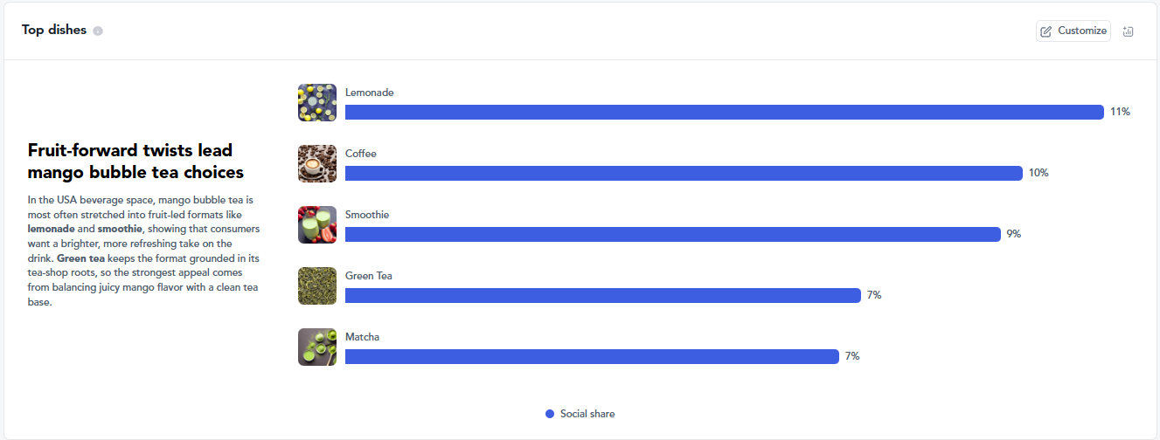The image size is (1160, 440).
Task: Click the Matcha 7% bar
Action: tap(592, 356)
